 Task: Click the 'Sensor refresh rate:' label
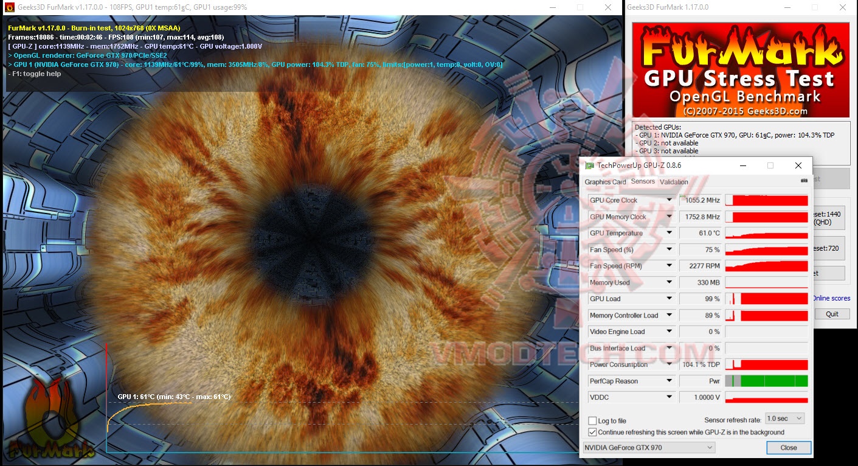[732, 420]
